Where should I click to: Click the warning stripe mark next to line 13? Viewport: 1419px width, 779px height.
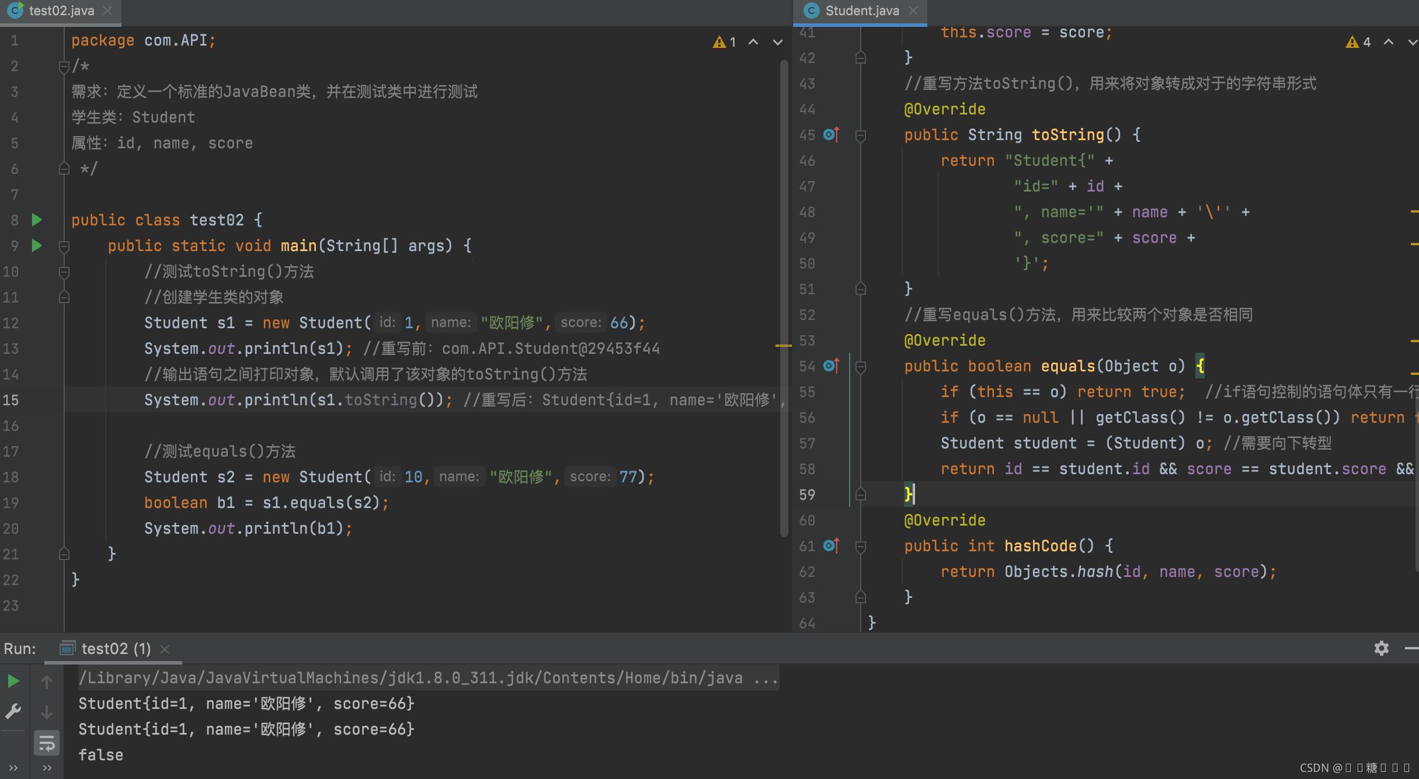[x=783, y=346]
